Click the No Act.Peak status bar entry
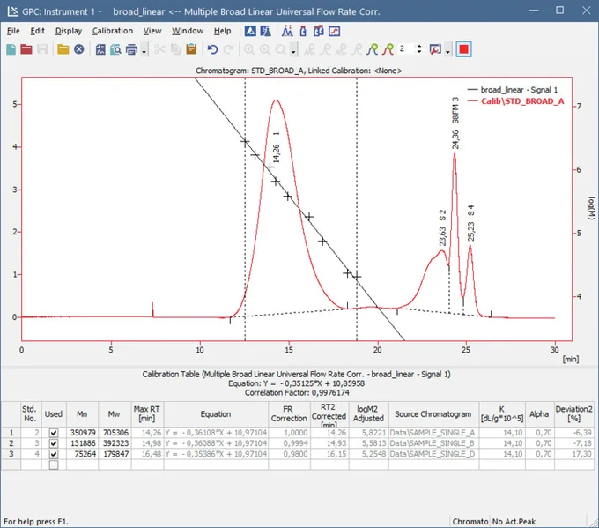 tap(514, 522)
